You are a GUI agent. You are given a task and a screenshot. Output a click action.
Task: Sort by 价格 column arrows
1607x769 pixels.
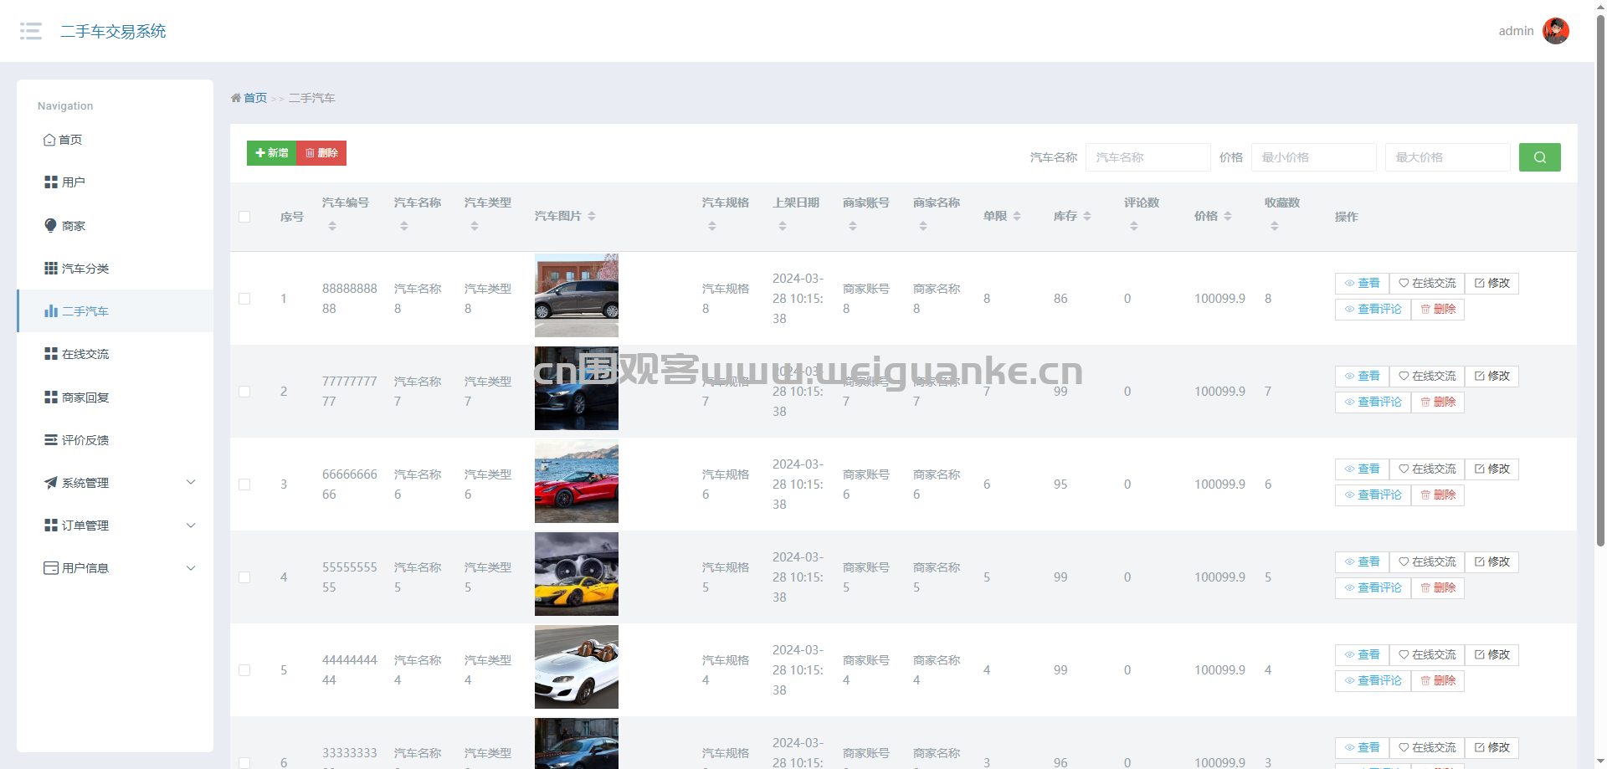point(1228,216)
